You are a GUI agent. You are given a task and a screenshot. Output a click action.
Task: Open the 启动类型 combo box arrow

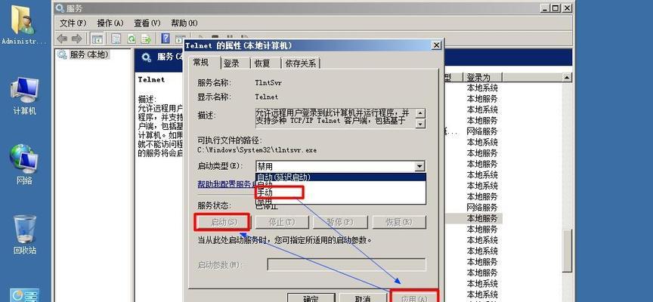[419, 166]
